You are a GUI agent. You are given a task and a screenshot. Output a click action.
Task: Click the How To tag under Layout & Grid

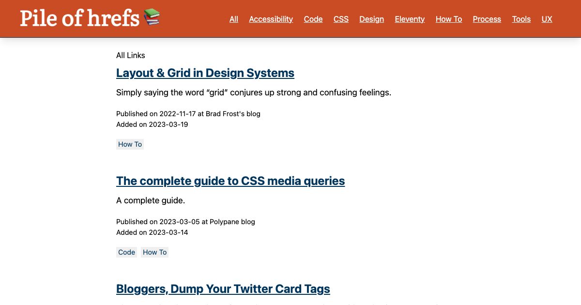click(x=130, y=144)
